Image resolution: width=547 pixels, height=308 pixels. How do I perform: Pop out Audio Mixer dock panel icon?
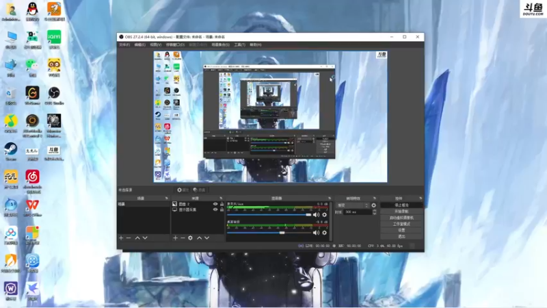330,198
